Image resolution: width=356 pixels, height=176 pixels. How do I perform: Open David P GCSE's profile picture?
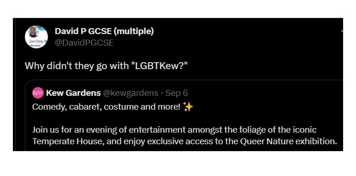(36, 37)
